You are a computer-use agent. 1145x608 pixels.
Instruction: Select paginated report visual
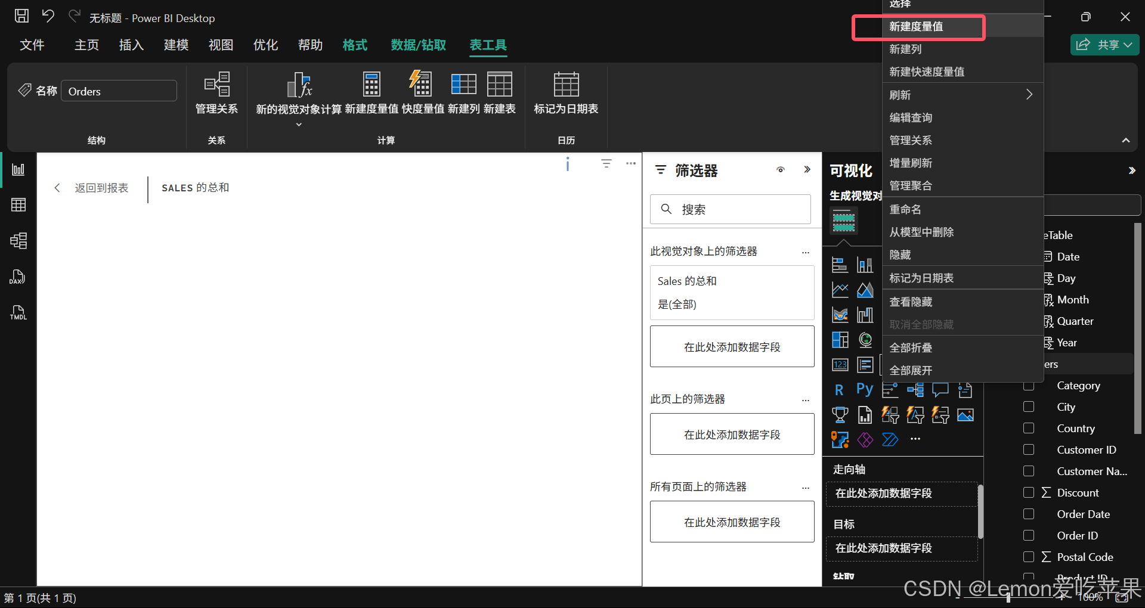click(865, 415)
